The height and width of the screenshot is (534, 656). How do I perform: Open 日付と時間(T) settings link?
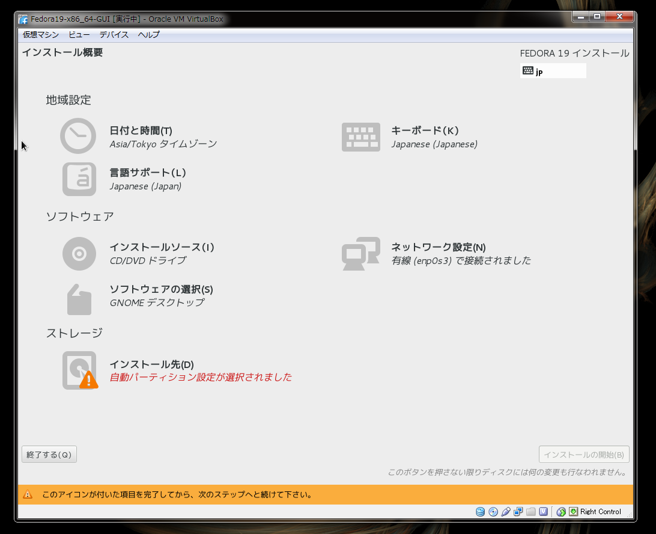point(141,130)
